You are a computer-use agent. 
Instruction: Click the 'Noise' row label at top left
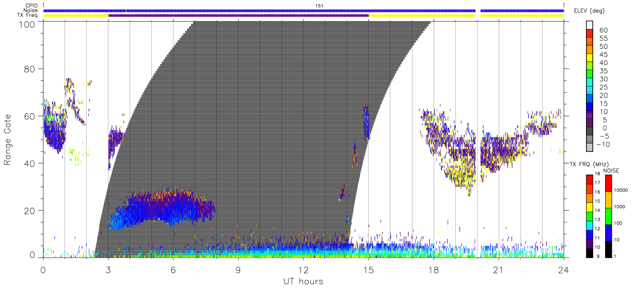[x=30, y=10]
